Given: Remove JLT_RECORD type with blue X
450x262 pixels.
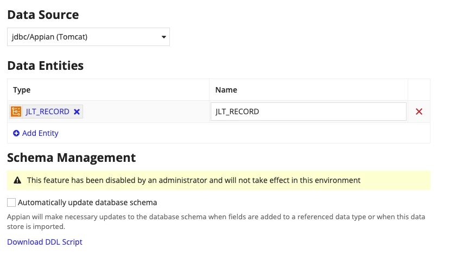Looking at the screenshot, I should (77, 112).
